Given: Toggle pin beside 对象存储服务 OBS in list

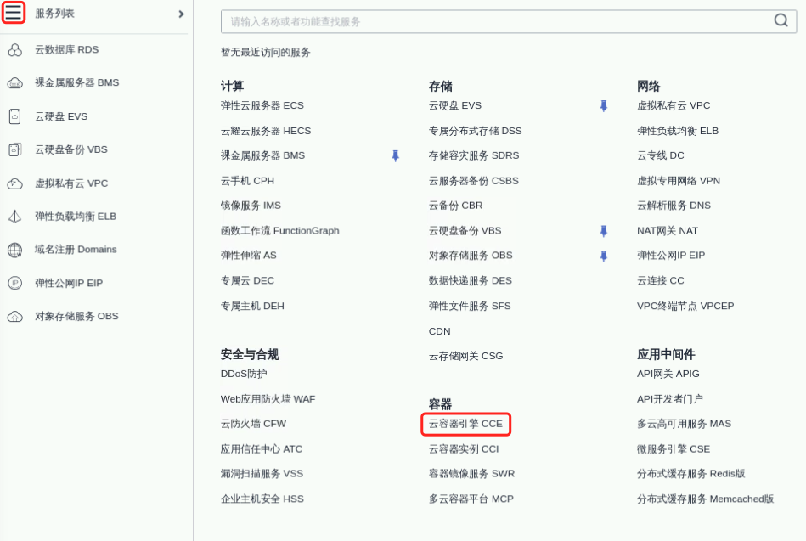Looking at the screenshot, I should pos(603,256).
